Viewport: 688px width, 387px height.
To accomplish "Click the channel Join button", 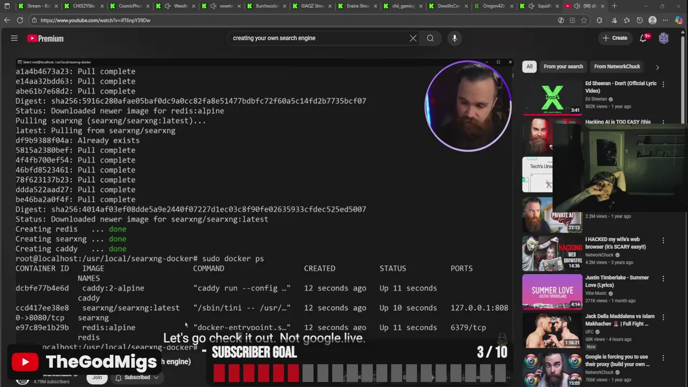I will pos(97,377).
